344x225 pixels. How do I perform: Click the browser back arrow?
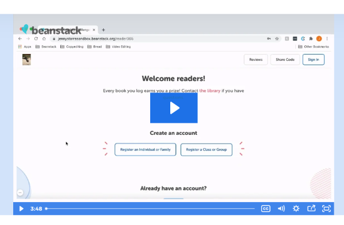[x=20, y=38]
